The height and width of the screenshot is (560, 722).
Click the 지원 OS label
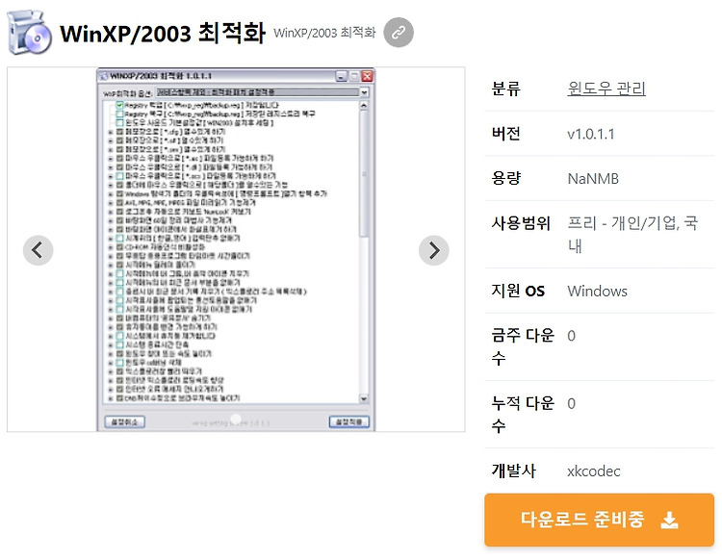pyautogui.click(x=518, y=291)
